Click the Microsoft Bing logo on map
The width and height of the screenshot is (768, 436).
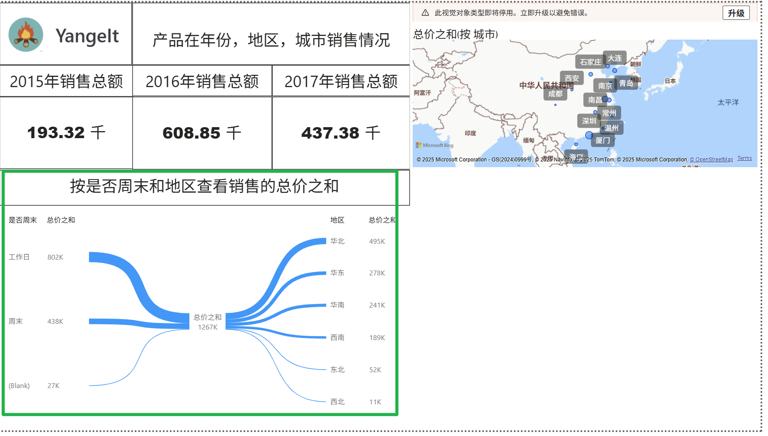click(434, 145)
